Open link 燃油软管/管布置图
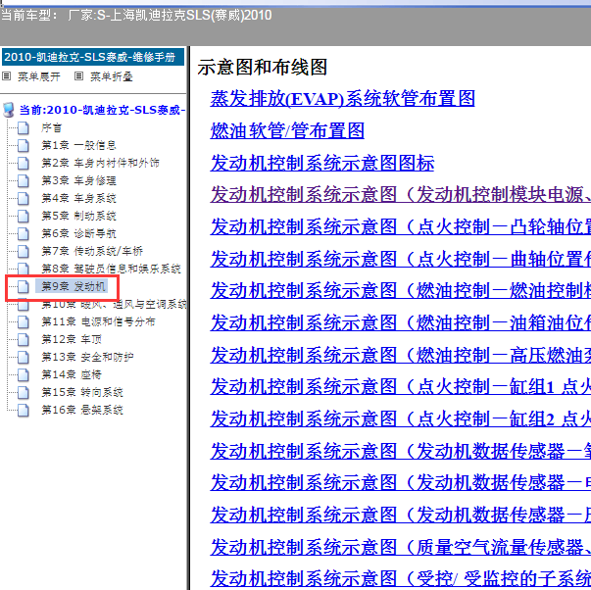Screen dimensions: 591x590 click(287, 130)
